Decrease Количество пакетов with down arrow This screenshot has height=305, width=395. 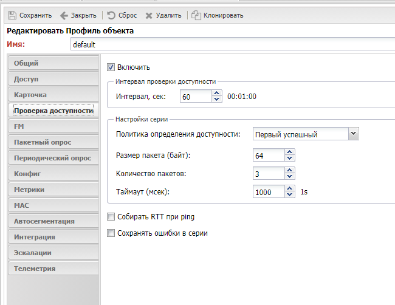[x=290, y=176]
